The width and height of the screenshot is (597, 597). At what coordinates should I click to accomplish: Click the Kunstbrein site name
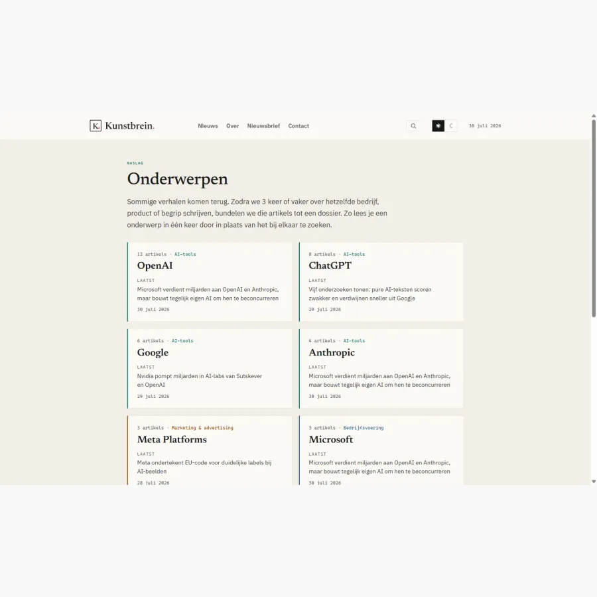click(130, 125)
